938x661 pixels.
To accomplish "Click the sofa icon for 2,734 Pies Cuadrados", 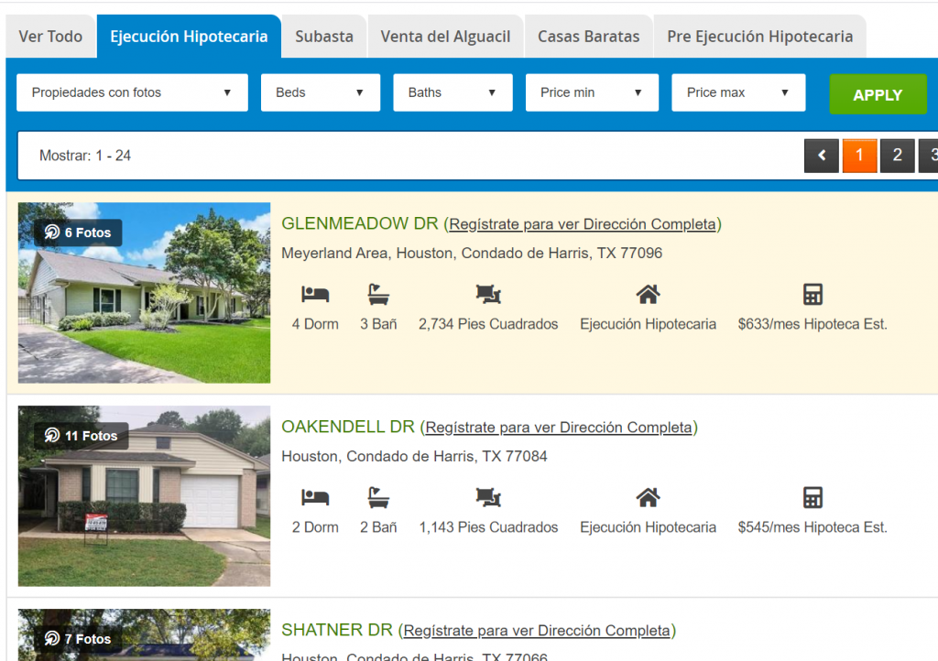I will coord(488,293).
